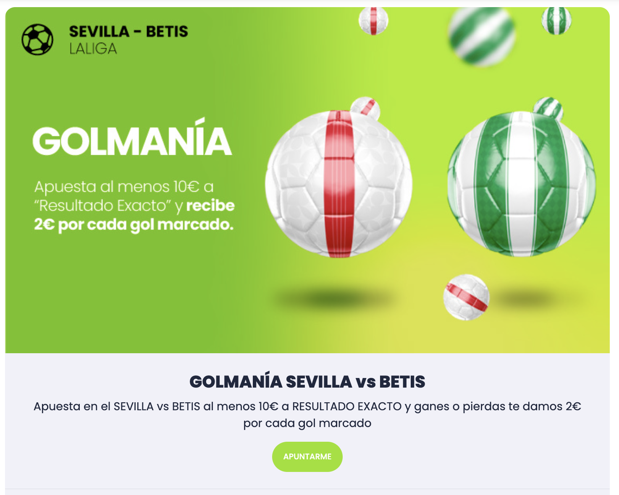Click the tiny green ball behind Betis ball
Screen dimensions: 619x495
tap(548, 107)
